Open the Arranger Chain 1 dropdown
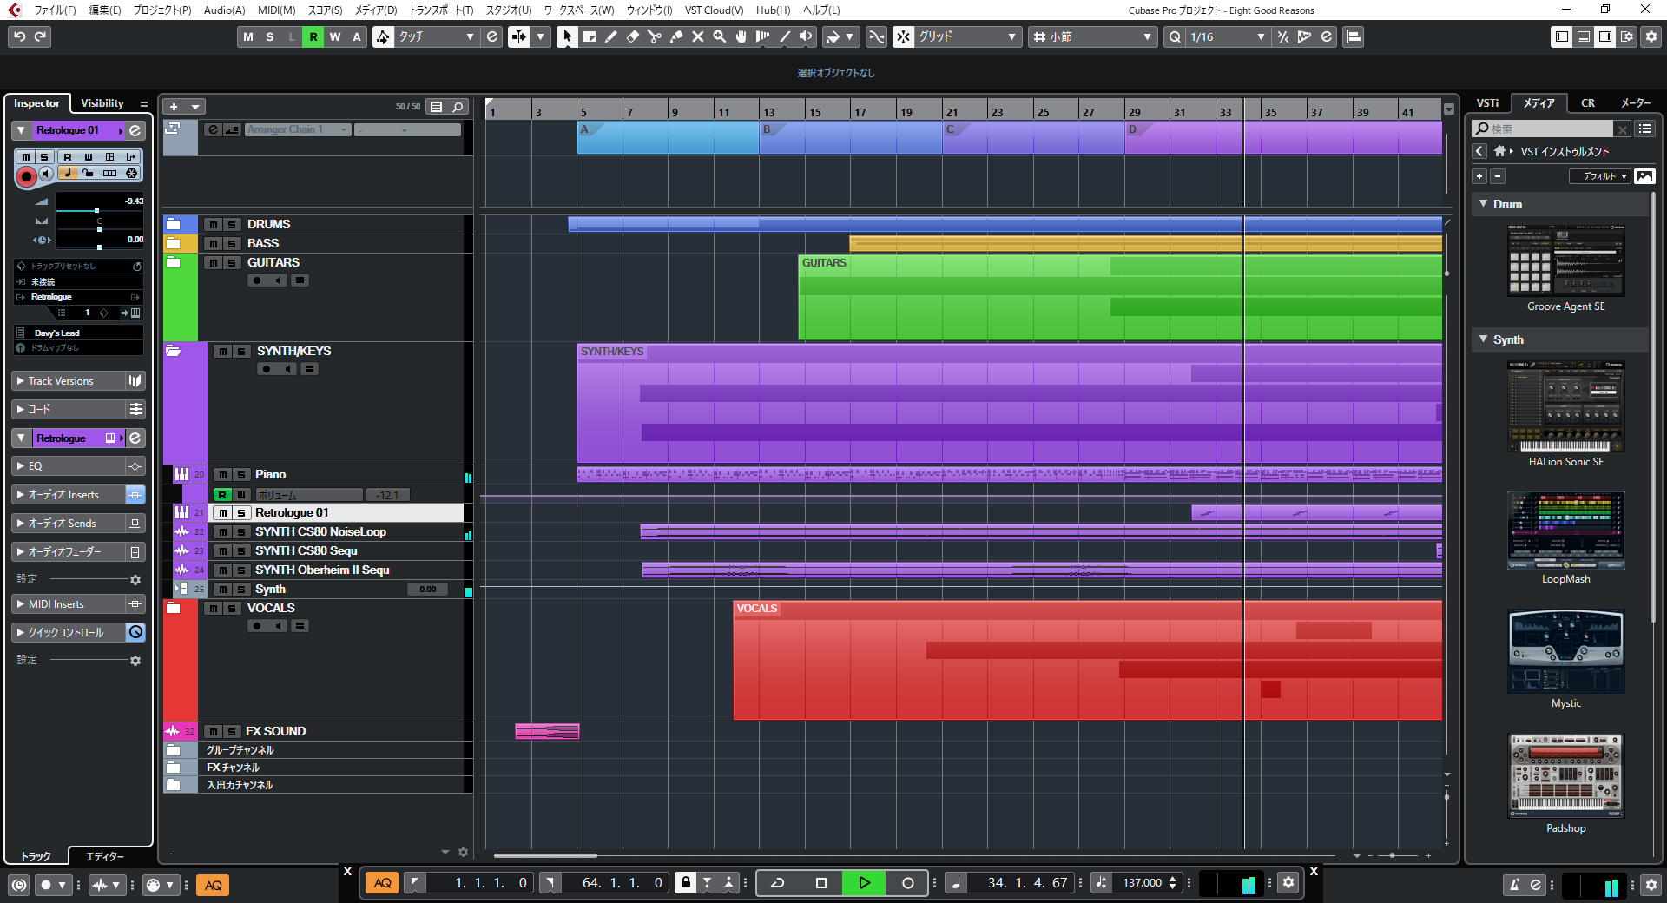This screenshot has width=1667, height=903. click(x=298, y=130)
